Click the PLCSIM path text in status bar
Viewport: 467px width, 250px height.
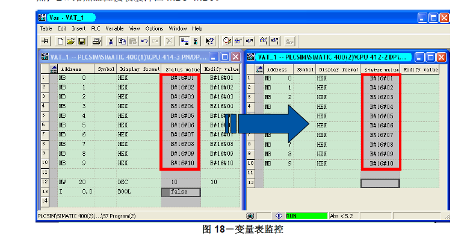(x=87, y=216)
